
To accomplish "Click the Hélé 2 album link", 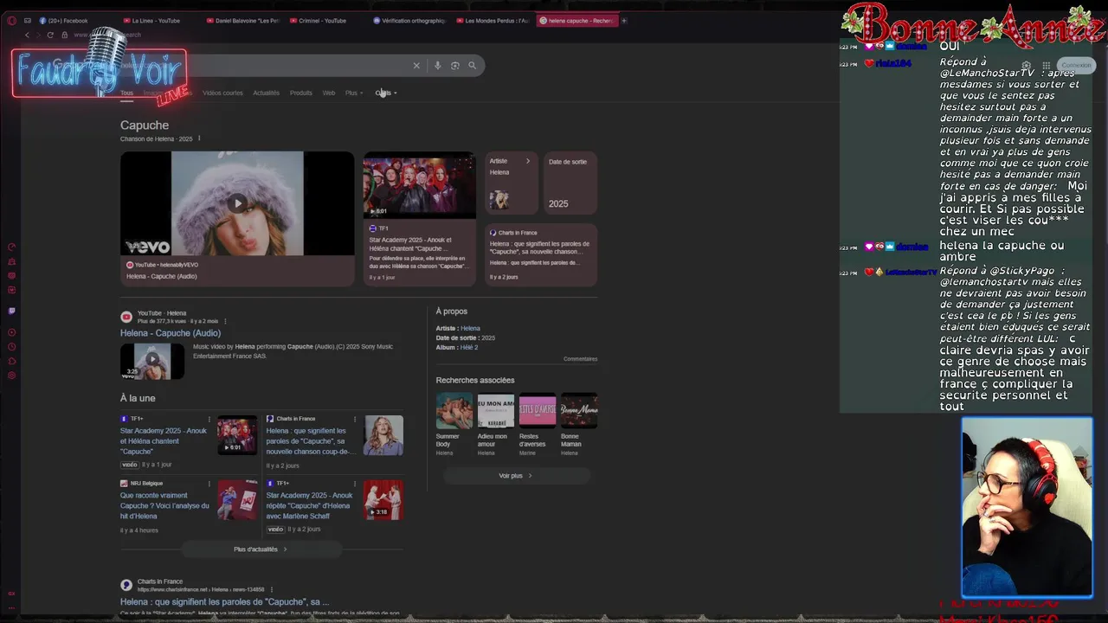I will 469,347.
